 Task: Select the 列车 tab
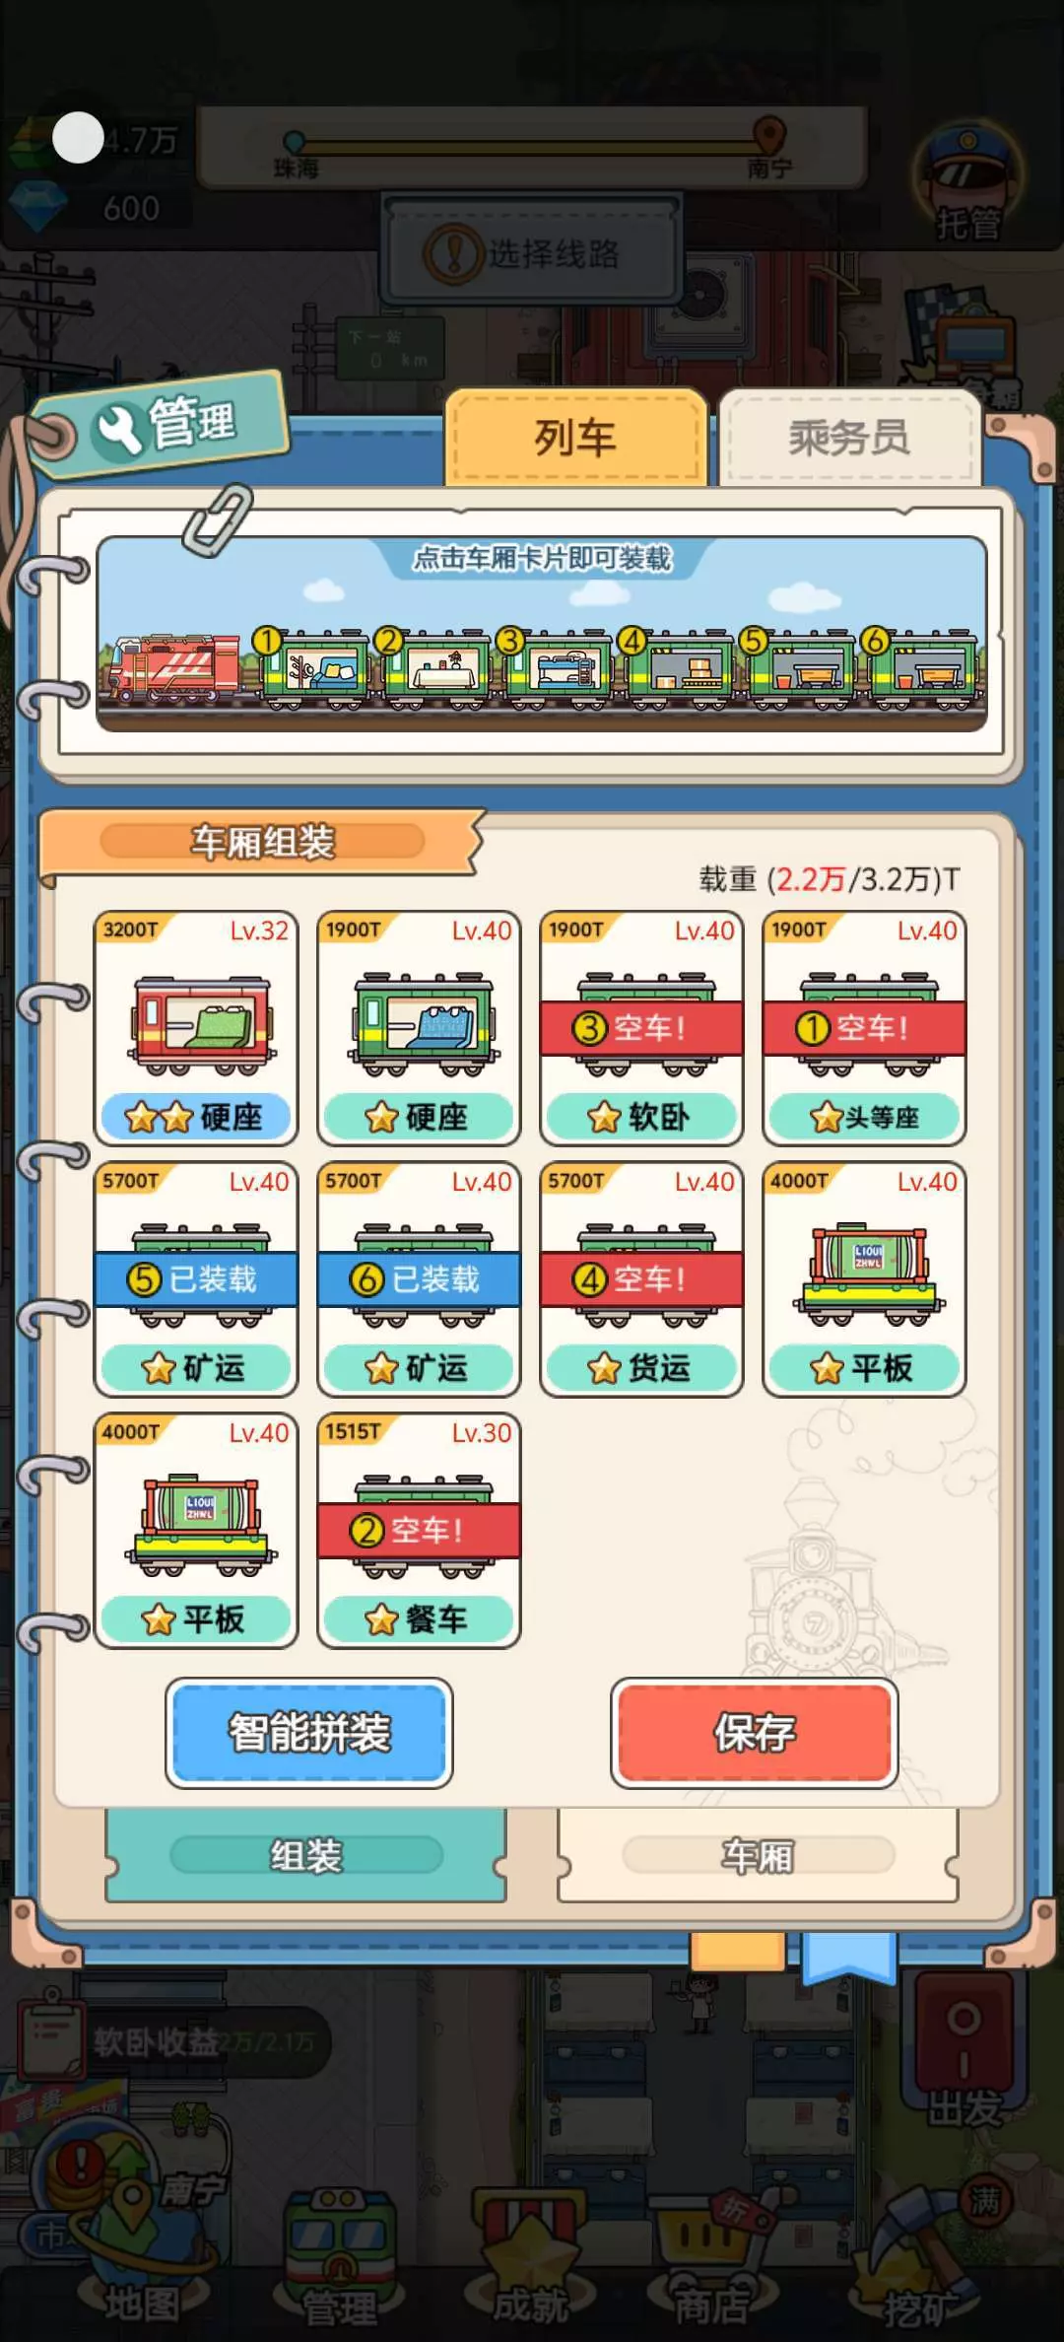(x=575, y=437)
